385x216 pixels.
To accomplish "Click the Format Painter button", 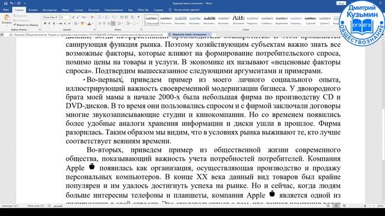I will tap(26, 25).
